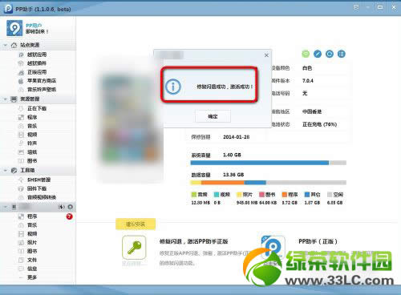Open 音乐 under 资源管理

32,126
